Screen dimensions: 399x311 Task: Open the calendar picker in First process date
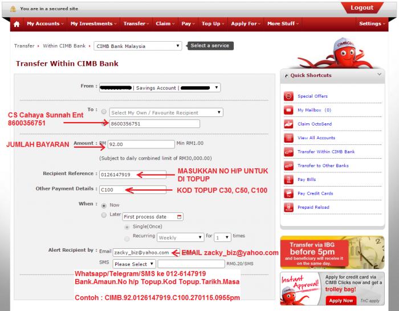click(x=179, y=217)
